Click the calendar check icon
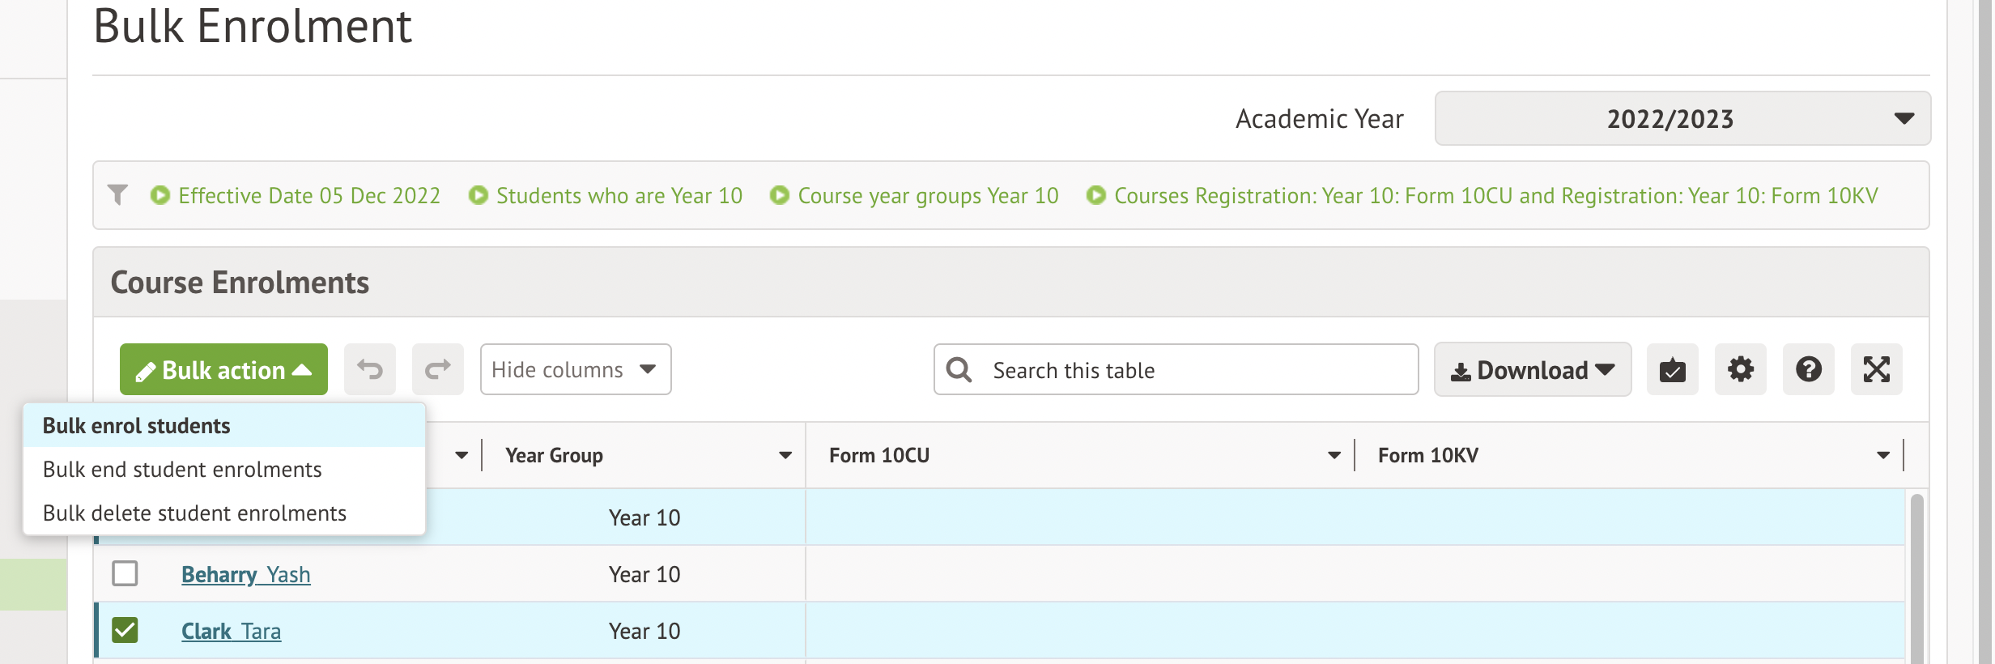 click(1672, 370)
